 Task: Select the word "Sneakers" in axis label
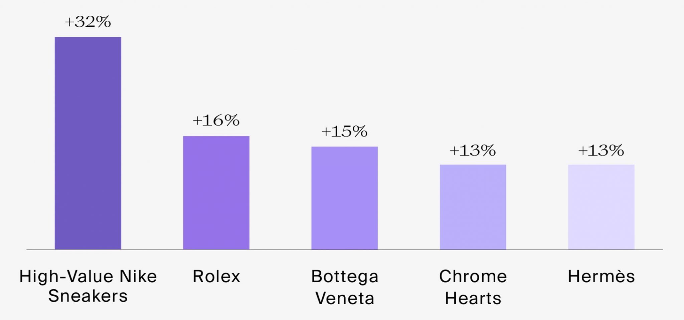[88, 296]
